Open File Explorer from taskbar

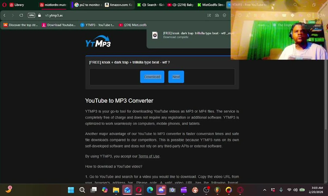point(116,190)
